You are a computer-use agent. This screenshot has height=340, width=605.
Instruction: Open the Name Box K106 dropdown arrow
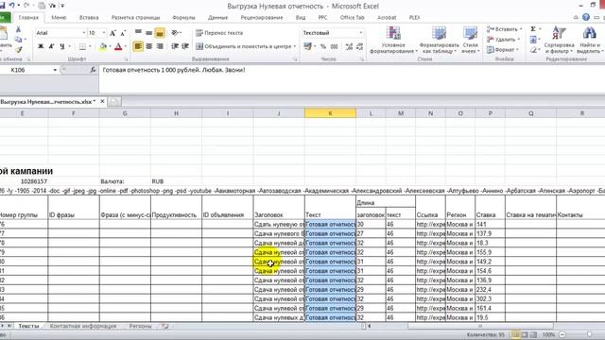(55, 70)
